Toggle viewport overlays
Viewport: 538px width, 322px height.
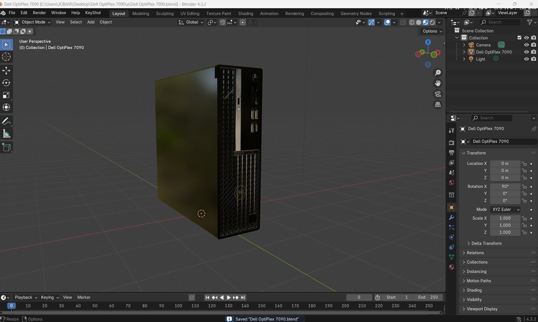(x=387, y=22)
